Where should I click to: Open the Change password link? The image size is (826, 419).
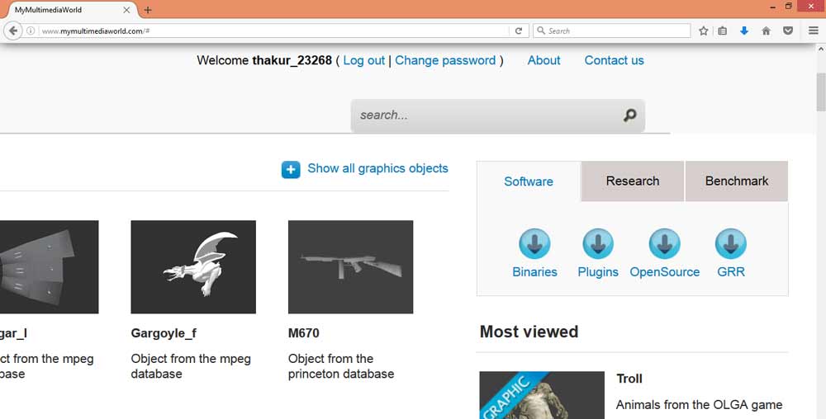(x=445, y=60)
